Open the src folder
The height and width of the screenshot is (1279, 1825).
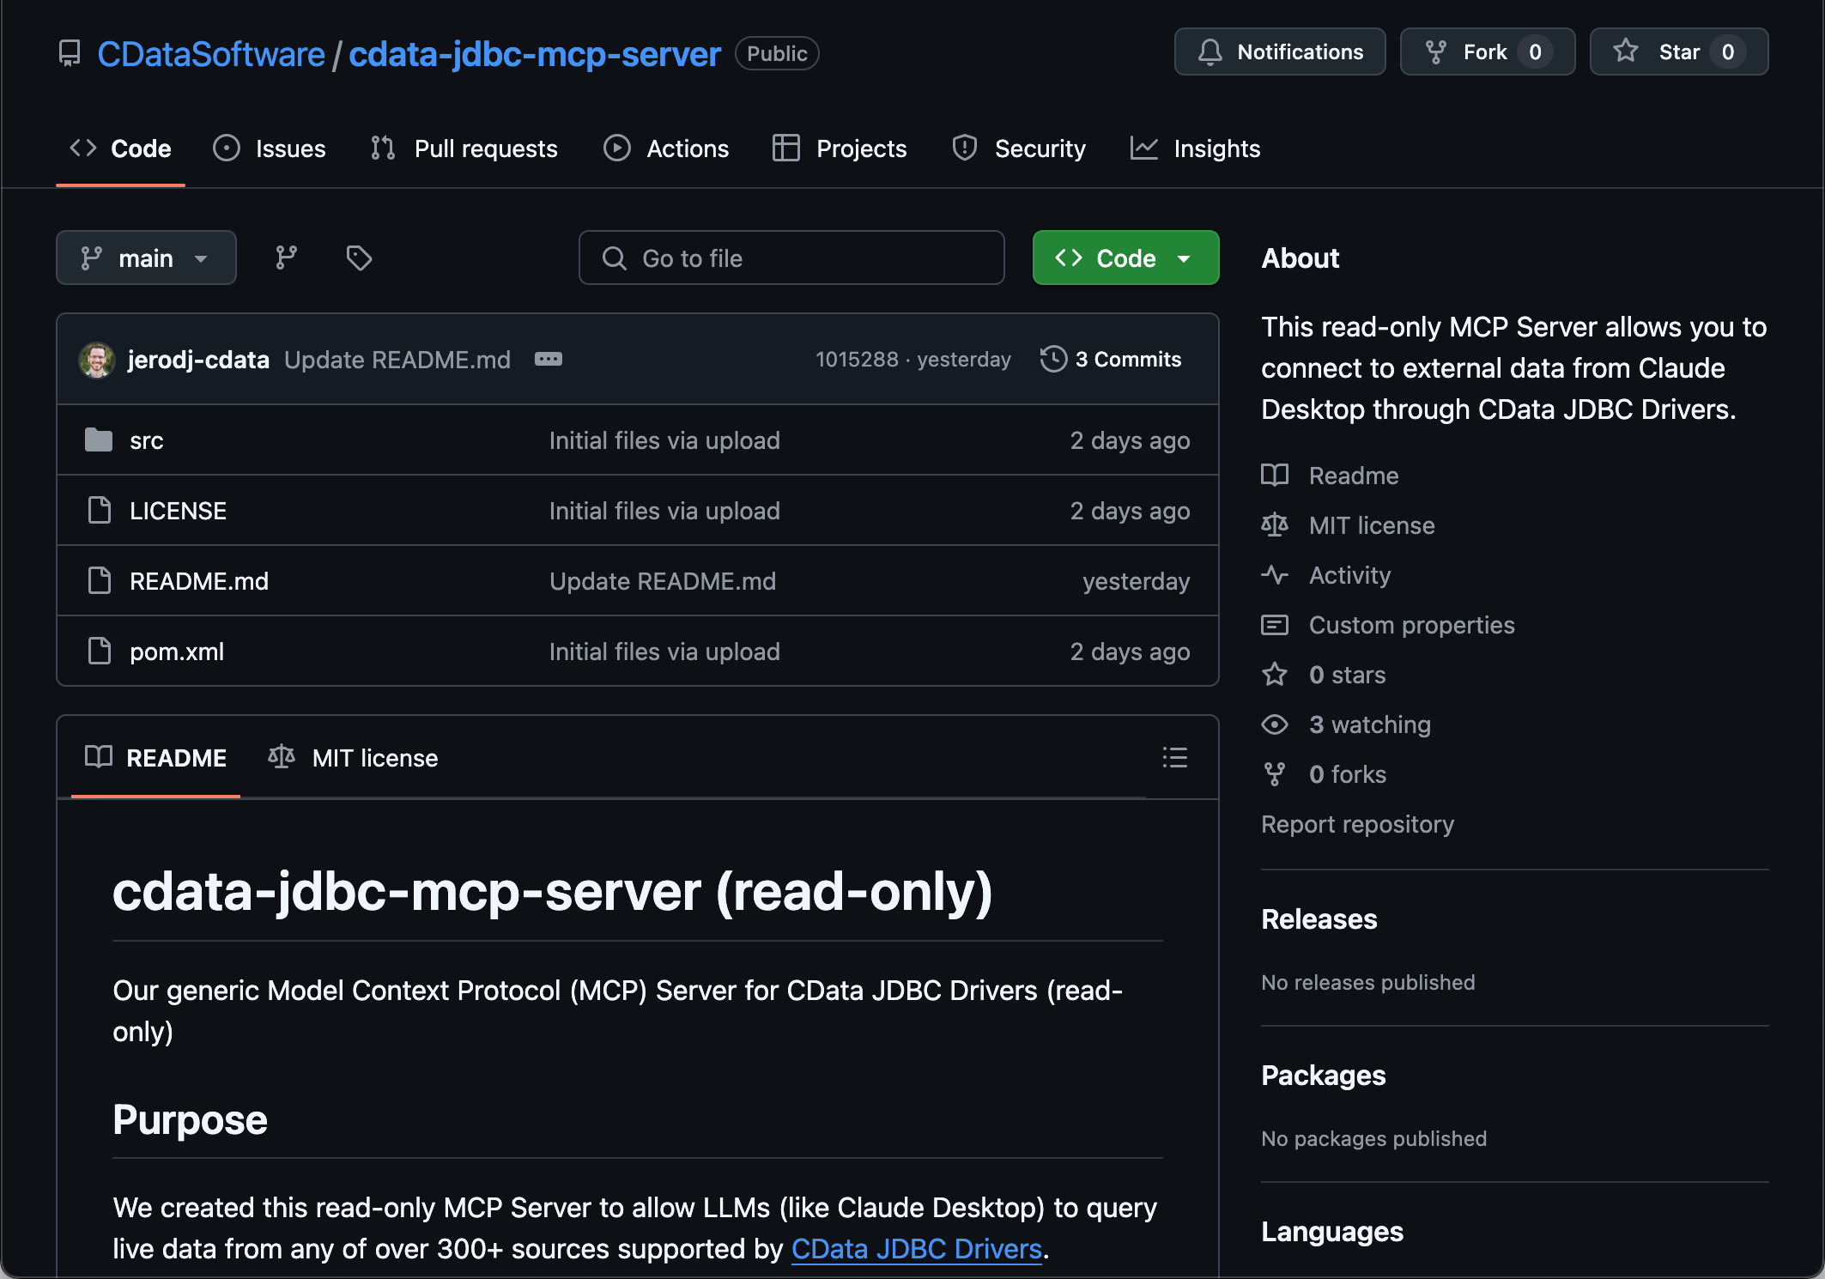coord(147,440)
